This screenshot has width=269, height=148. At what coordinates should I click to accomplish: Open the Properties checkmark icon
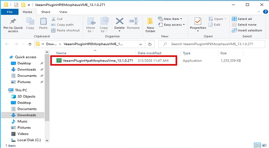click(x=198, y=21)
